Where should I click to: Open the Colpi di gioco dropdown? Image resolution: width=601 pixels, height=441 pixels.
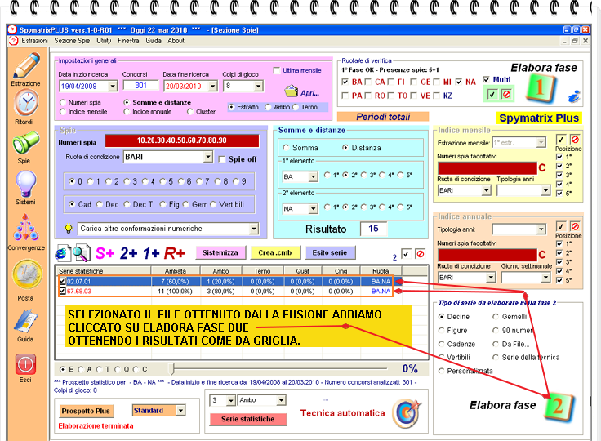[x=259, y=87]
